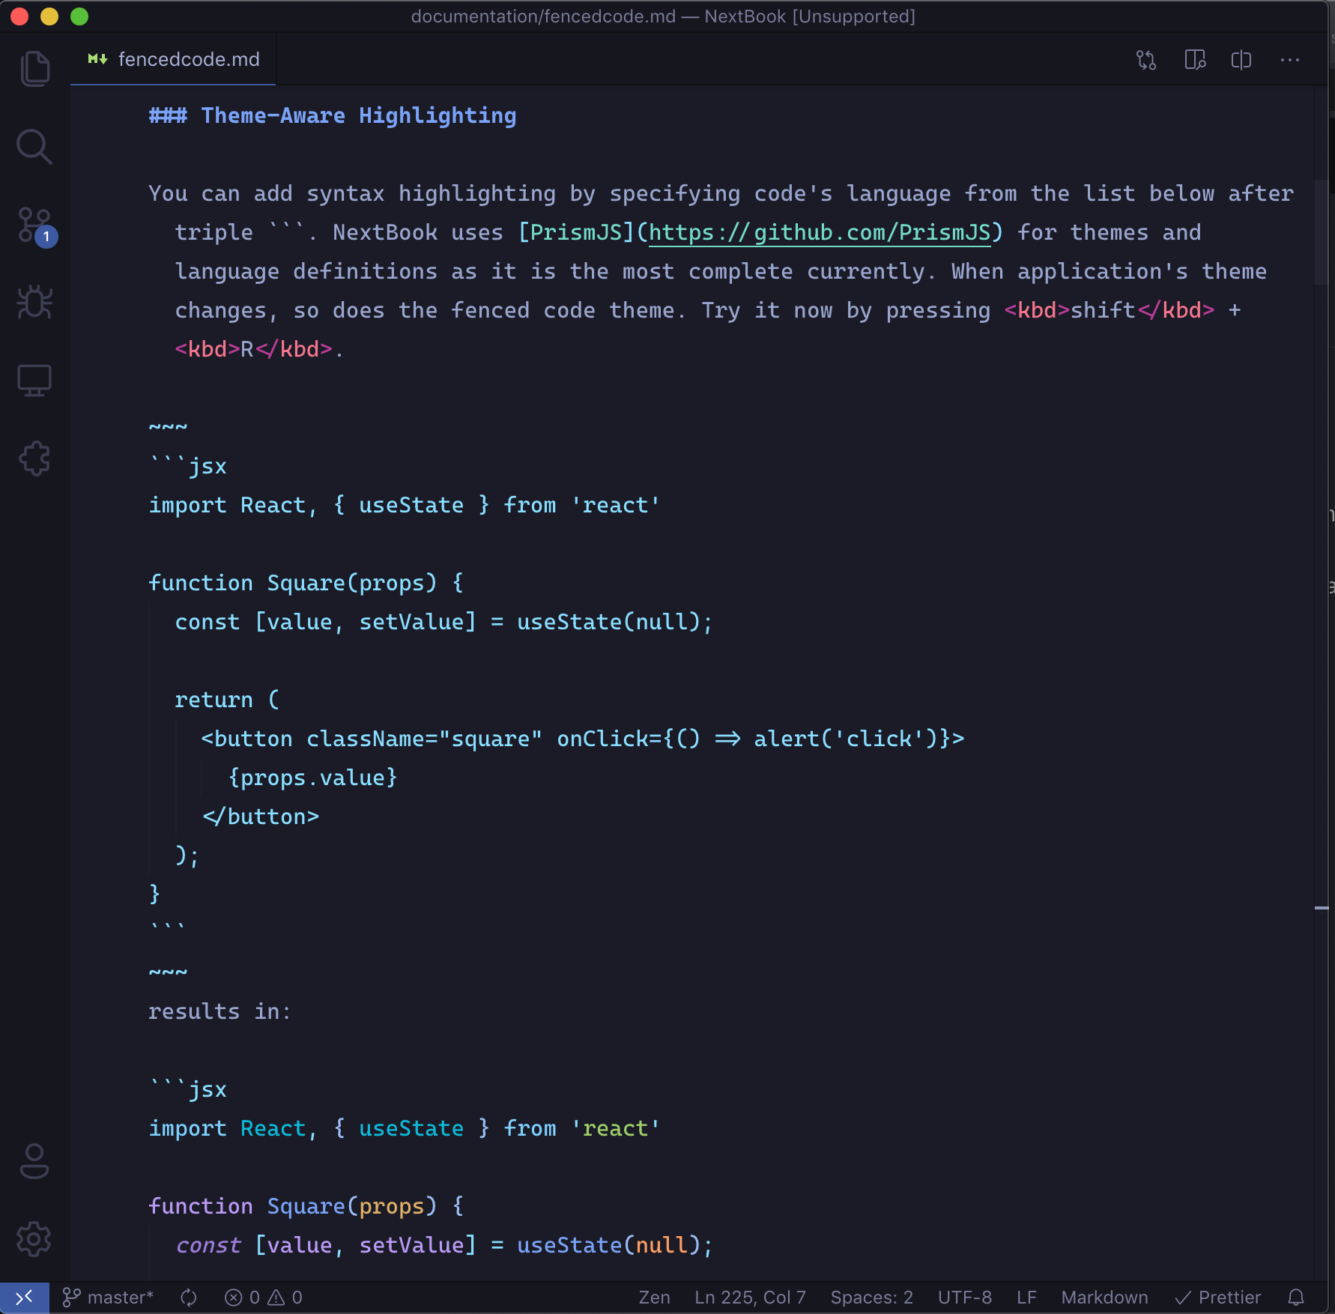
Task: Click the first ```jsx fence line
Action: 187,466
